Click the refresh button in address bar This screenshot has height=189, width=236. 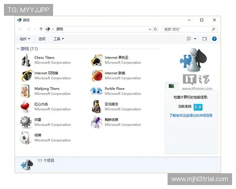tap(155, 29)
